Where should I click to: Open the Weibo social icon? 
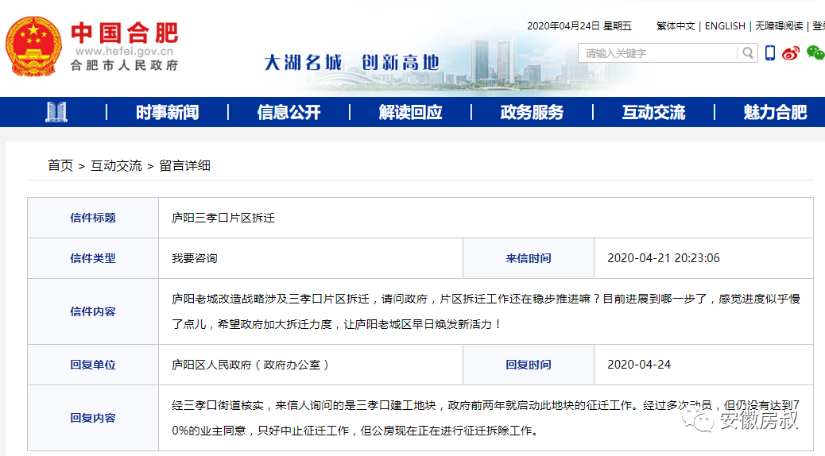coord(790,53)
